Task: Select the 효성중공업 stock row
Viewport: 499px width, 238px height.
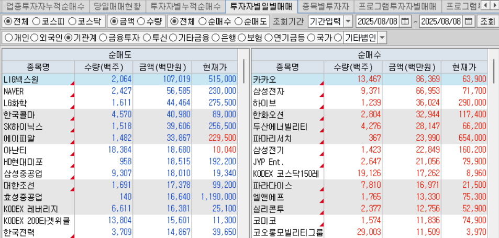Action: 120,197
